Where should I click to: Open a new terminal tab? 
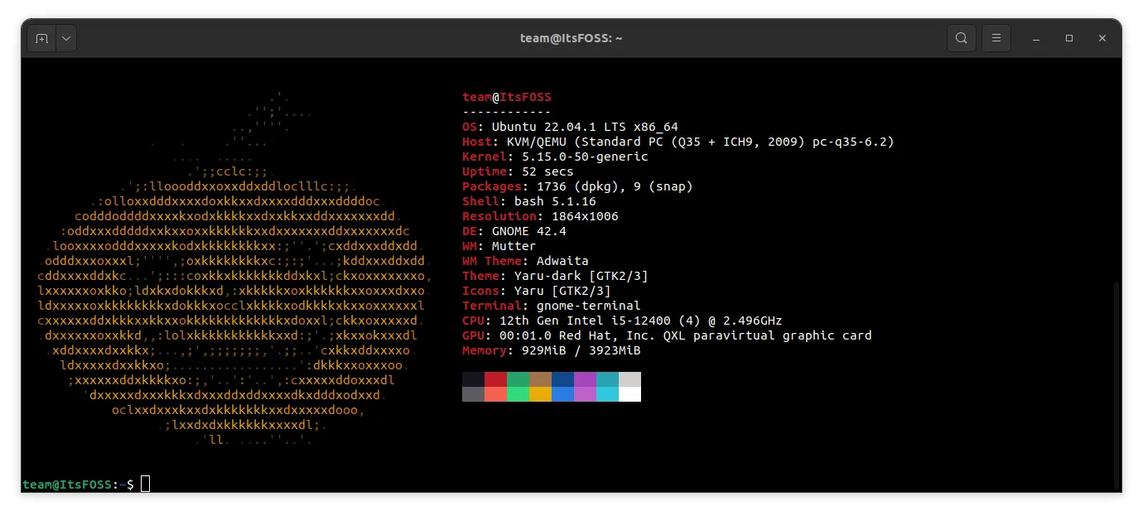pos(41,37)
